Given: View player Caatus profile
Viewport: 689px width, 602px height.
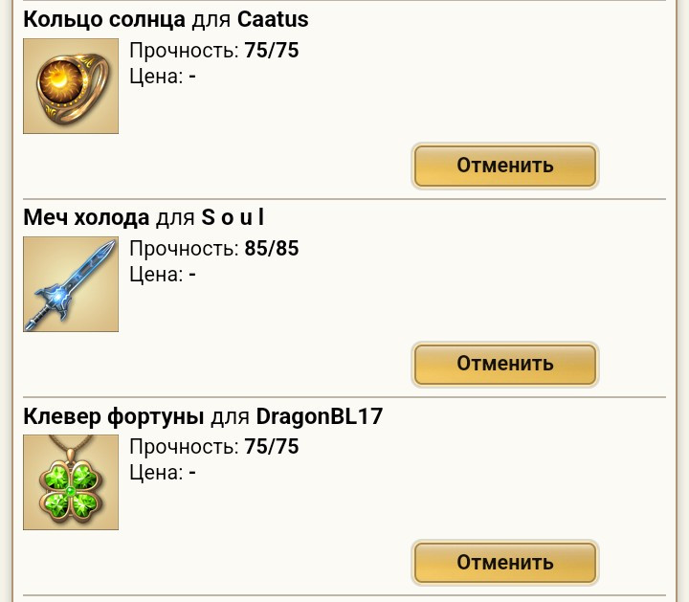Looking at the screenshot, I should (273, 20).
